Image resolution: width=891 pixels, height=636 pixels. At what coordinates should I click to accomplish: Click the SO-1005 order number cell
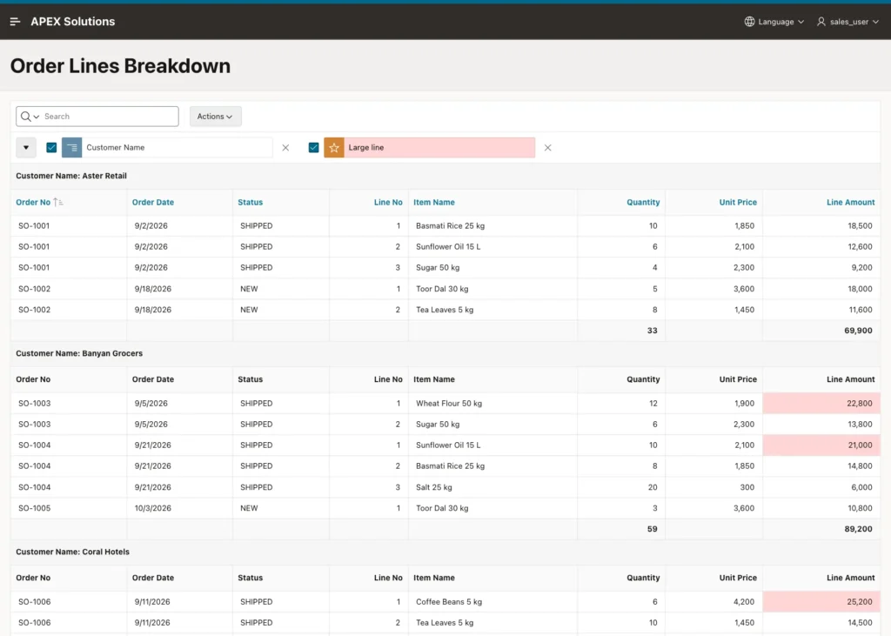click(x=69, y=508)
